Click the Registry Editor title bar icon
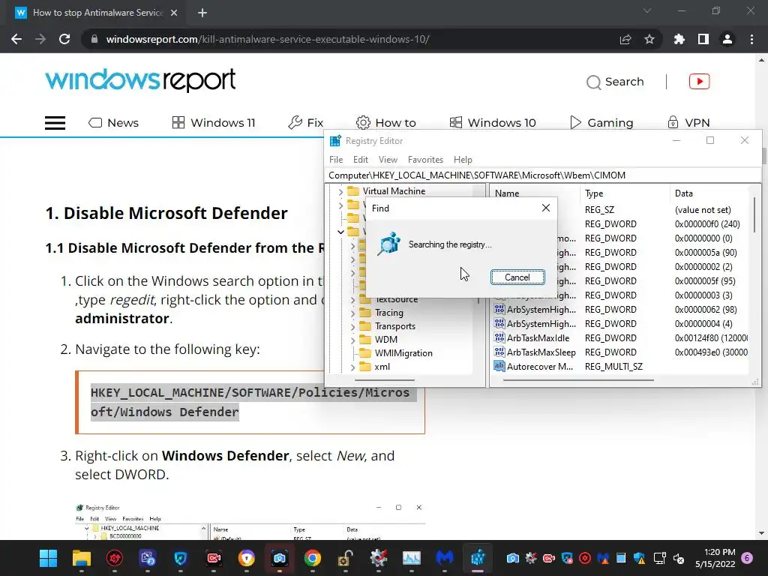The width and height of the screenshot is (768, 576). pos(335,141)
